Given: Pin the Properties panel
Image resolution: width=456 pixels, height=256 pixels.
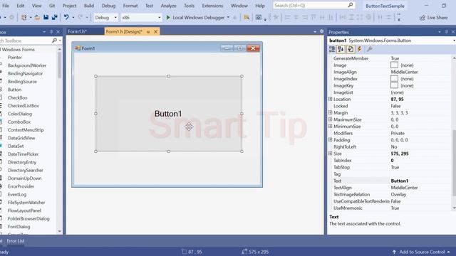Looking at the screenshot, I should pyautogui.click(x=447, y=32).
